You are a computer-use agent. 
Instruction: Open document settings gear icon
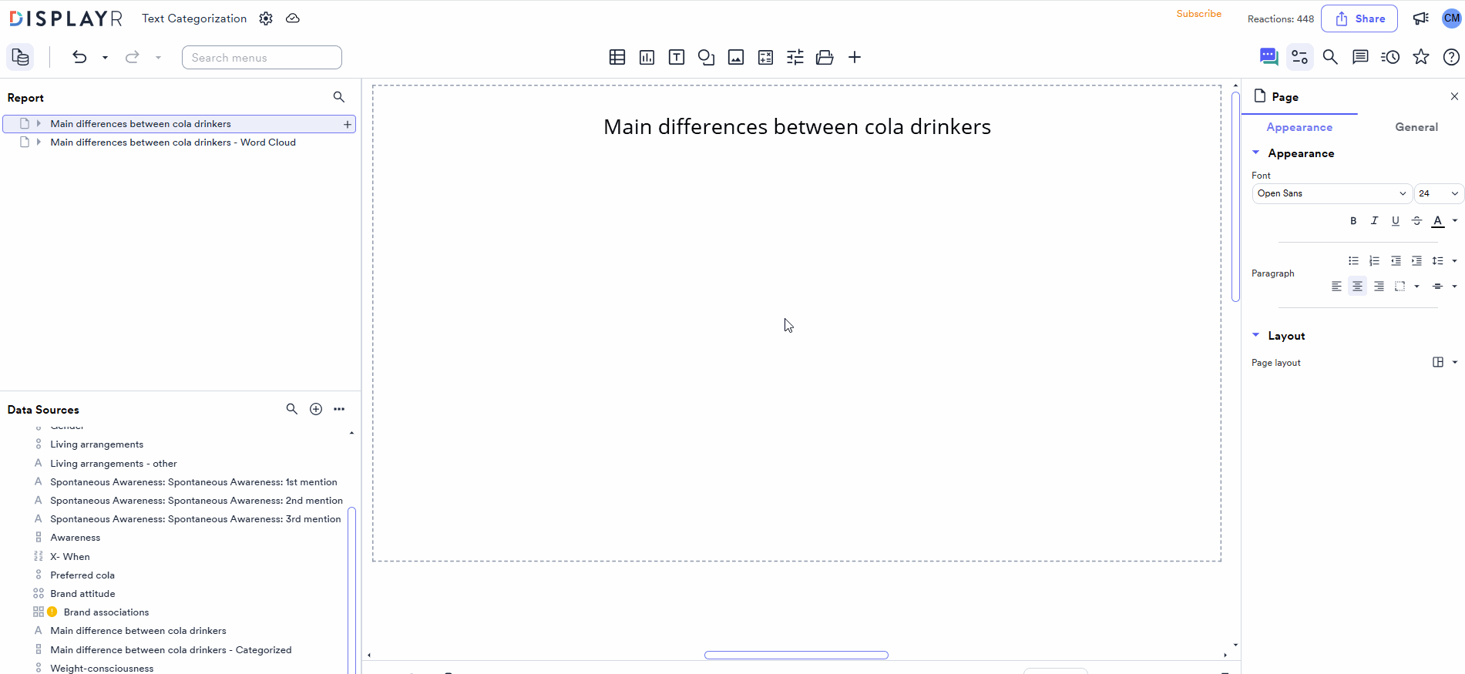[x=266, y=18]
